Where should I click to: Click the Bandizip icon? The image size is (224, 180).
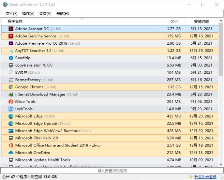pos(11,58)
